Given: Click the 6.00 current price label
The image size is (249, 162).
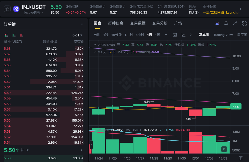Looking at the screenshot, I should click(236, 107).
